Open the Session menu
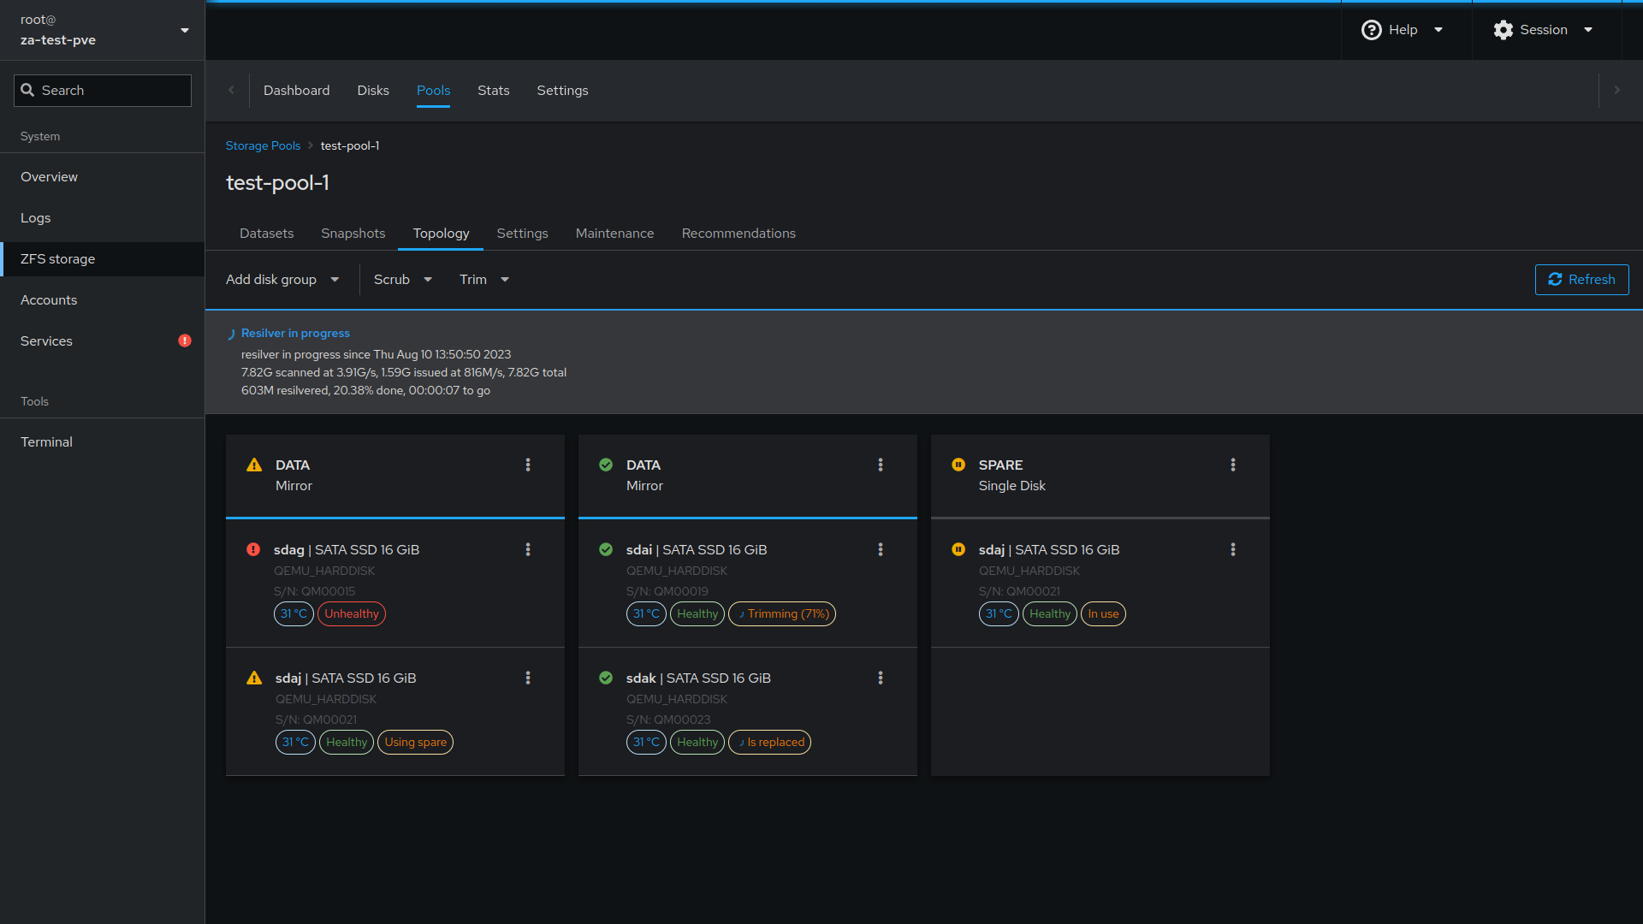The height and width of the screenshot is (924, 1643). 1543,30
